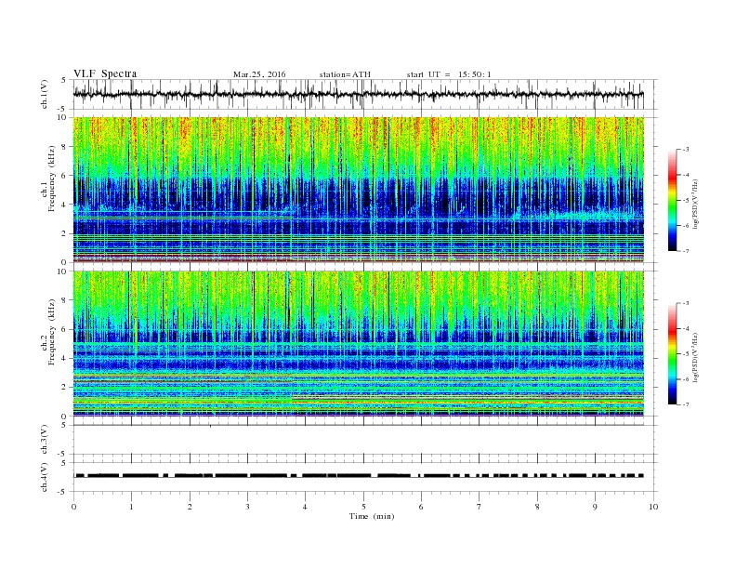Click the "0" tick on the time axis
736x569 pixels.
click(x=73, y=507)
